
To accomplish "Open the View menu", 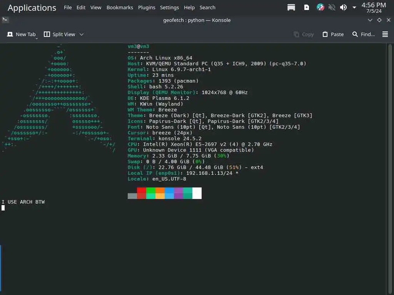I will click(96, 8).
